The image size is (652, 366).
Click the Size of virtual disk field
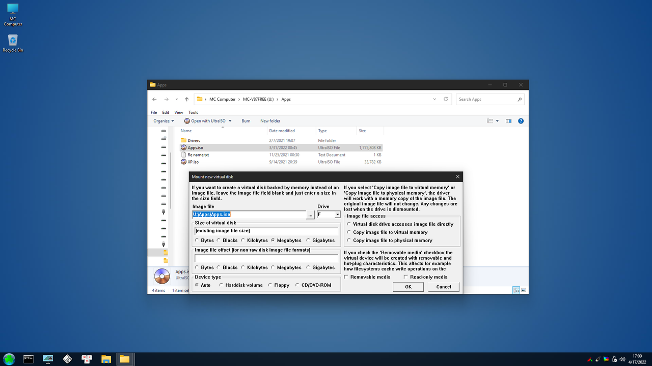(266, 231)
